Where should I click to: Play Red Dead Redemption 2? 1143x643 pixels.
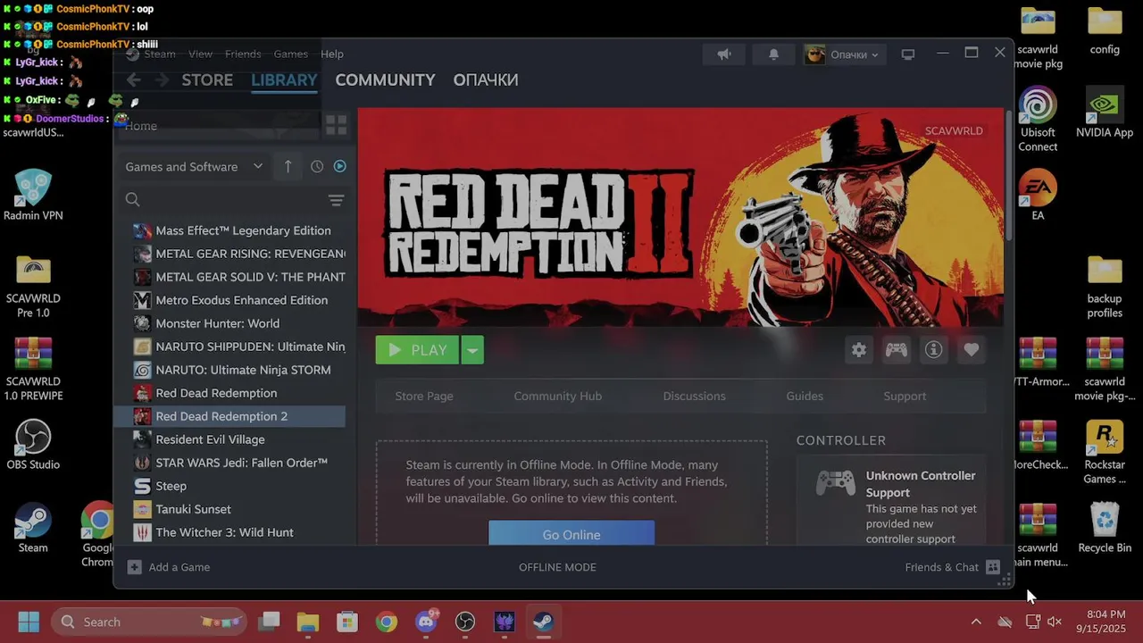pos(417,350)
